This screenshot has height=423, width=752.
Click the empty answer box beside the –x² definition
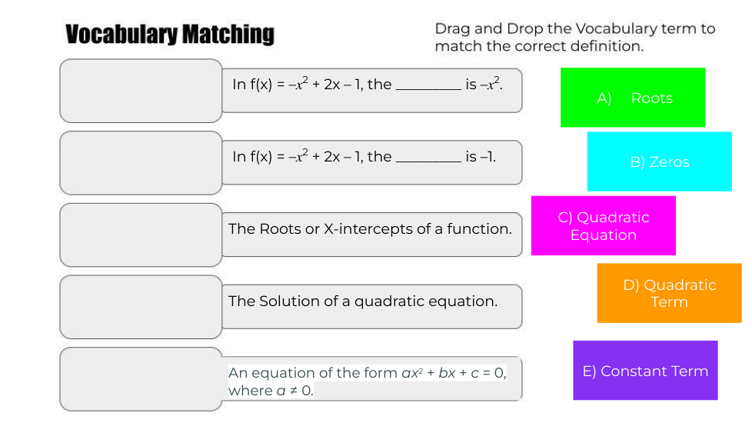141,91
